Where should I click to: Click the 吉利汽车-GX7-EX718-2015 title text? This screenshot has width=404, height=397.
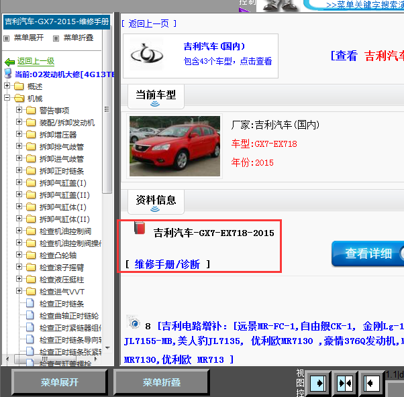click(x=214, y=233)
